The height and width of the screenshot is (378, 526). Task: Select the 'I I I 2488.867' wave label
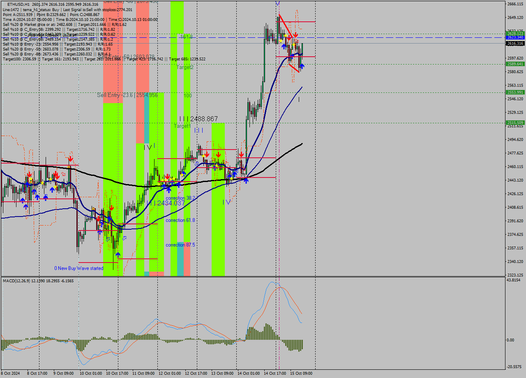pos(198,119)
